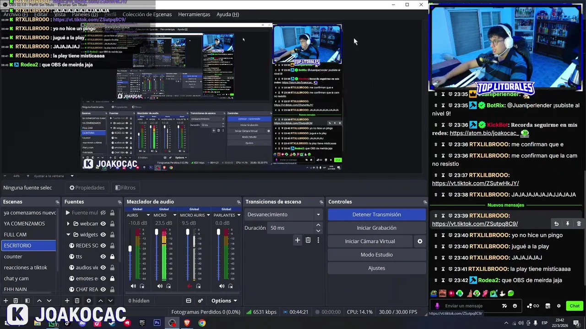Toggle monitoring icon for AURIS channel
The height and width of the screenshot is (329, 586).
[142, 286]
